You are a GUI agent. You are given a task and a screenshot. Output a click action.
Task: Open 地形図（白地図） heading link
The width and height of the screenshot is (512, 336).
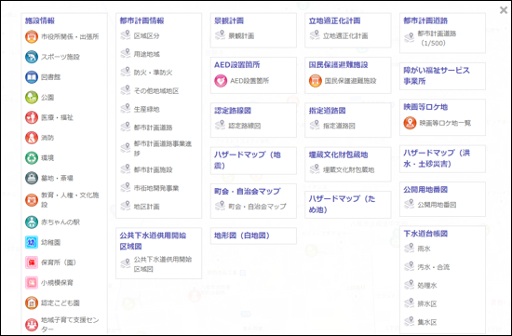pyautogui.click(x=242, y=235)
